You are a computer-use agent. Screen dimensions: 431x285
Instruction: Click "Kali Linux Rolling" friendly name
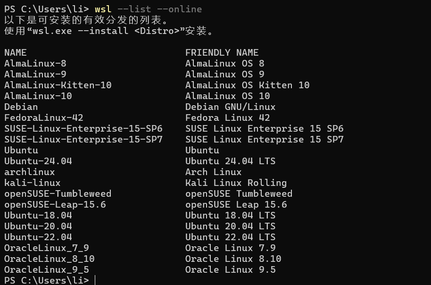(236, 183)
